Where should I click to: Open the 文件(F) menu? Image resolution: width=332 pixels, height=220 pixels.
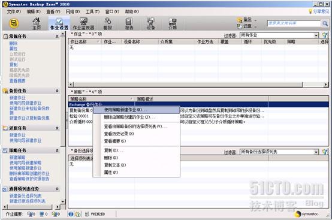pyautogui.click(x=14, y=11)
